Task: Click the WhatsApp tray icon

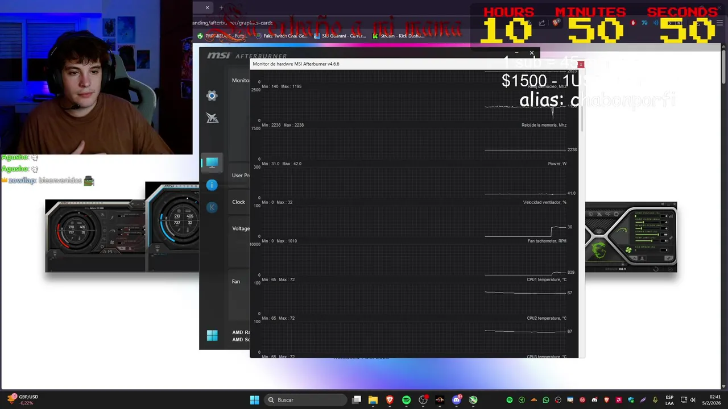Action: click(x=546, y=400)
